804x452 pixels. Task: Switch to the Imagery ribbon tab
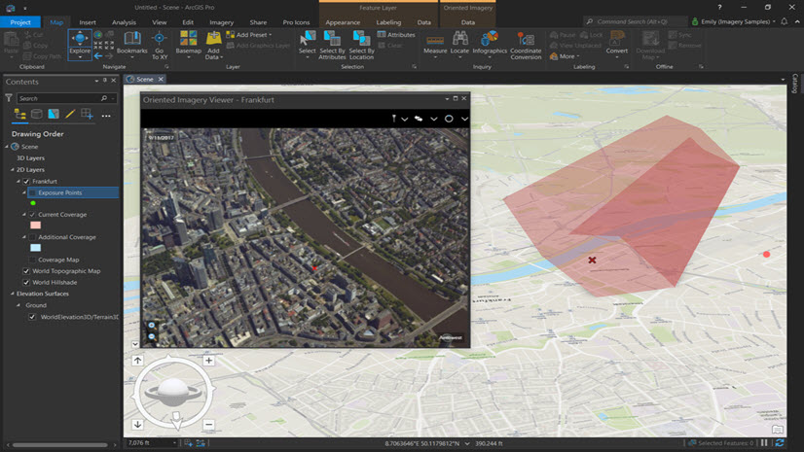(221, 21)
